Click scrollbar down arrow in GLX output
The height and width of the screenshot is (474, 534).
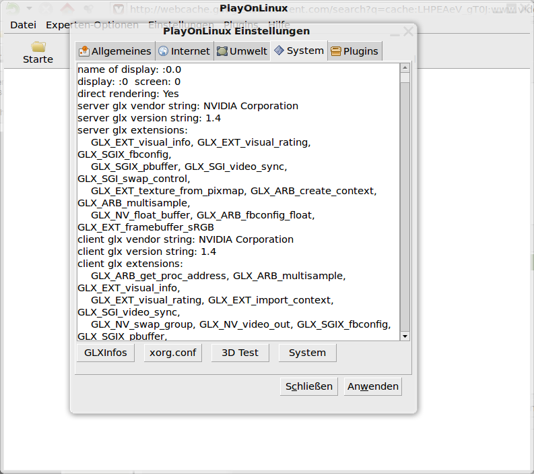coord(405,336)
